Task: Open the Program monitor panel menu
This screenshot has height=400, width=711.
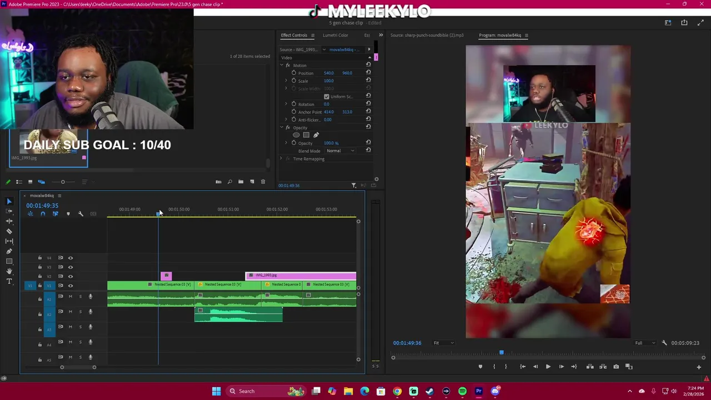Action: [x=527, y=35]
